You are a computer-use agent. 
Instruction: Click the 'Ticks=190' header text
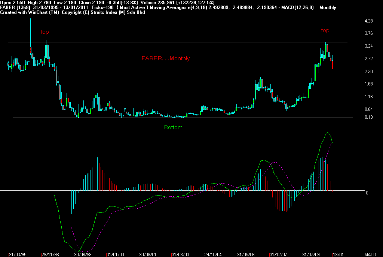(102, 7)
